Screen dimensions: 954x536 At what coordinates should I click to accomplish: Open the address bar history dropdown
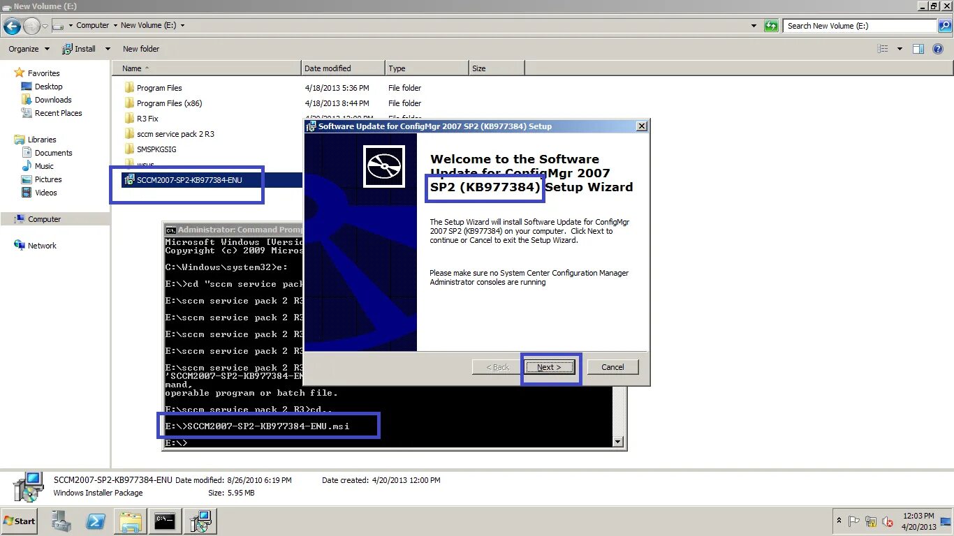(x=754, y=26)
